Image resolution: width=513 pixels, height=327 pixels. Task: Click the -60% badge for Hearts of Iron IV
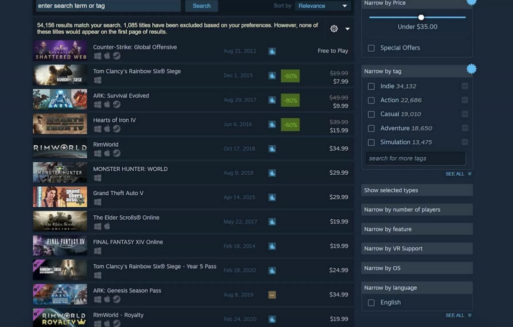coord(290,125)
